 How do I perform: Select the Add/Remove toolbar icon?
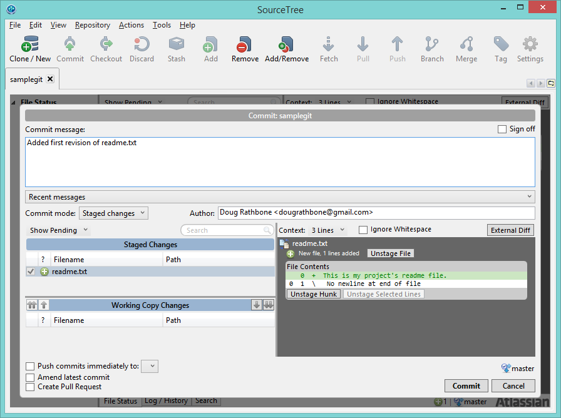[x=287, y=49]
